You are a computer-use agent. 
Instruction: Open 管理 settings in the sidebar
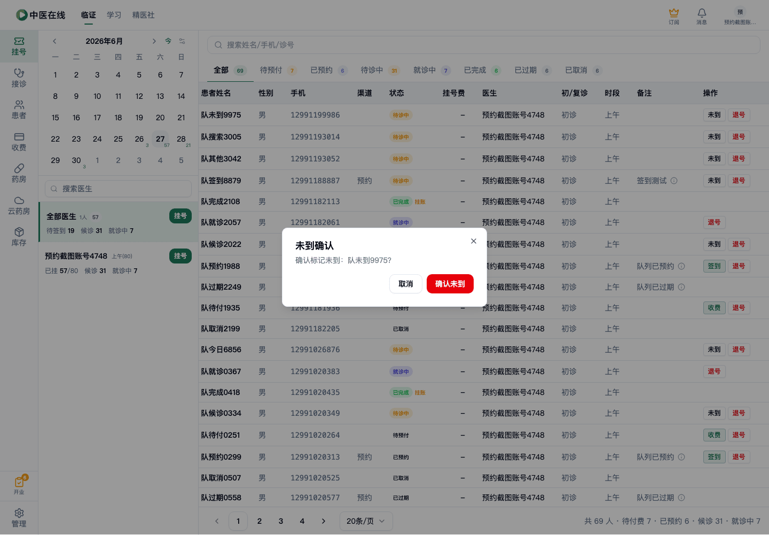pyautogui.click(x=19, y=518)
